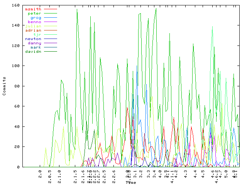Click the line sample next to grog
Viewport: 247px width, 185px height.
point(51,17)
